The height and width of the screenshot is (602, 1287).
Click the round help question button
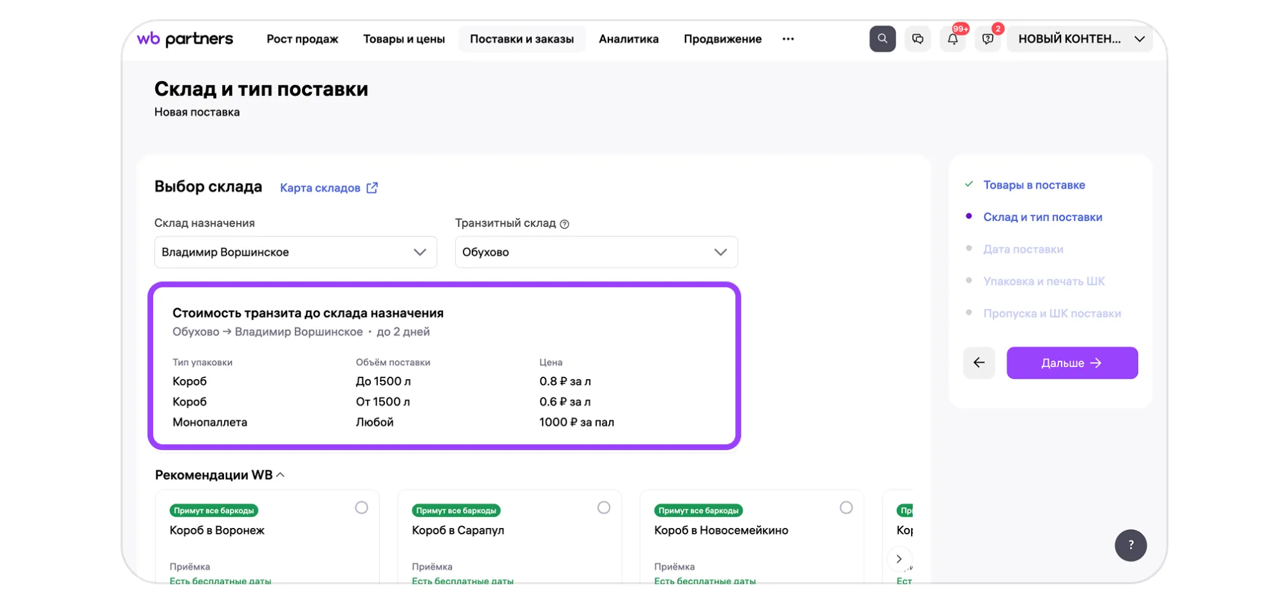coord(1131,545)
